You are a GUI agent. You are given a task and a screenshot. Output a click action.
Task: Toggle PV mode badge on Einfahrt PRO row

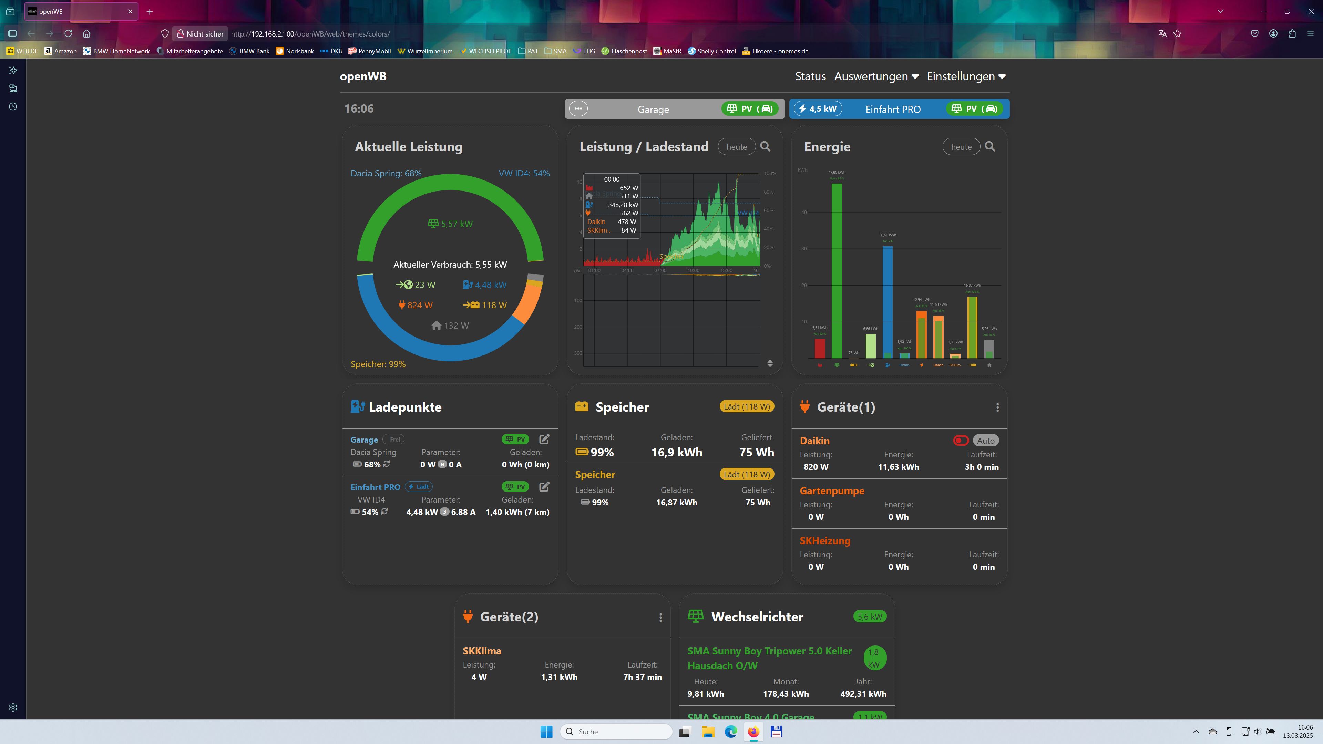click(x=515, y=486)
